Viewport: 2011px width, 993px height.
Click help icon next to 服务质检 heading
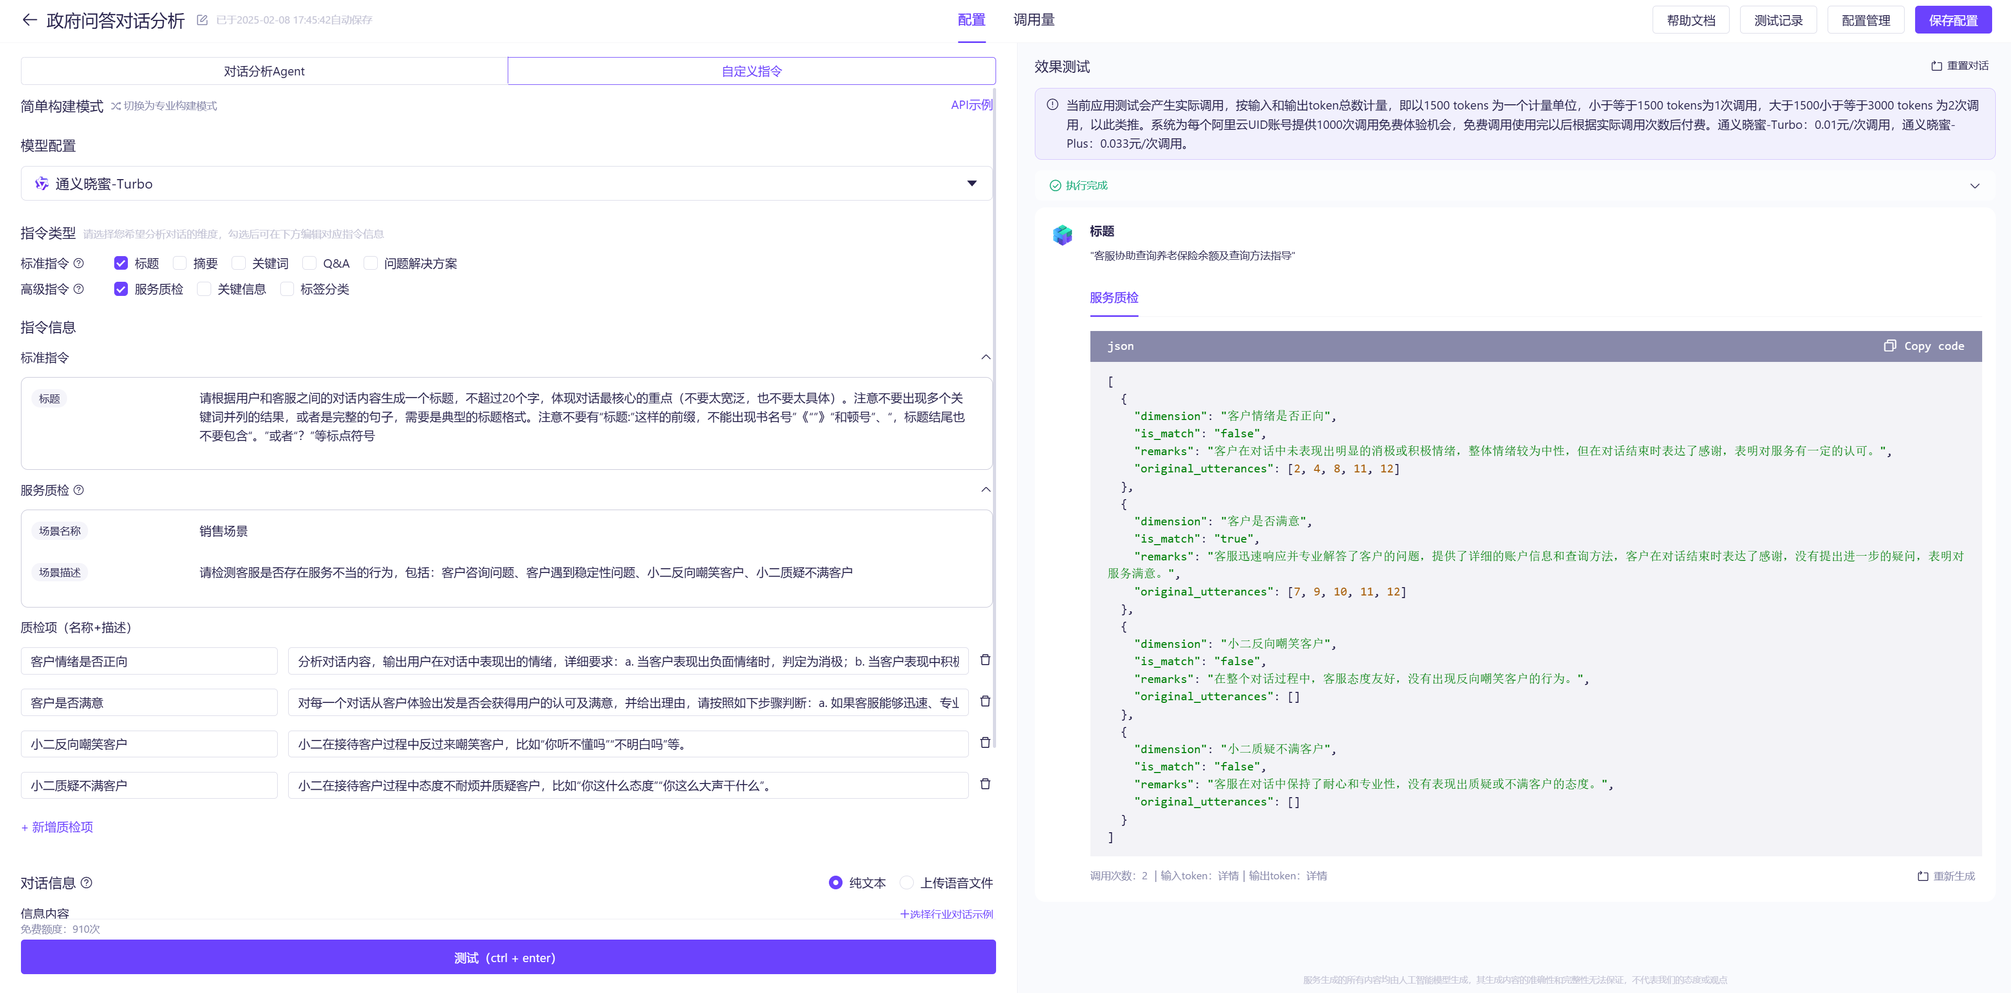79,490
